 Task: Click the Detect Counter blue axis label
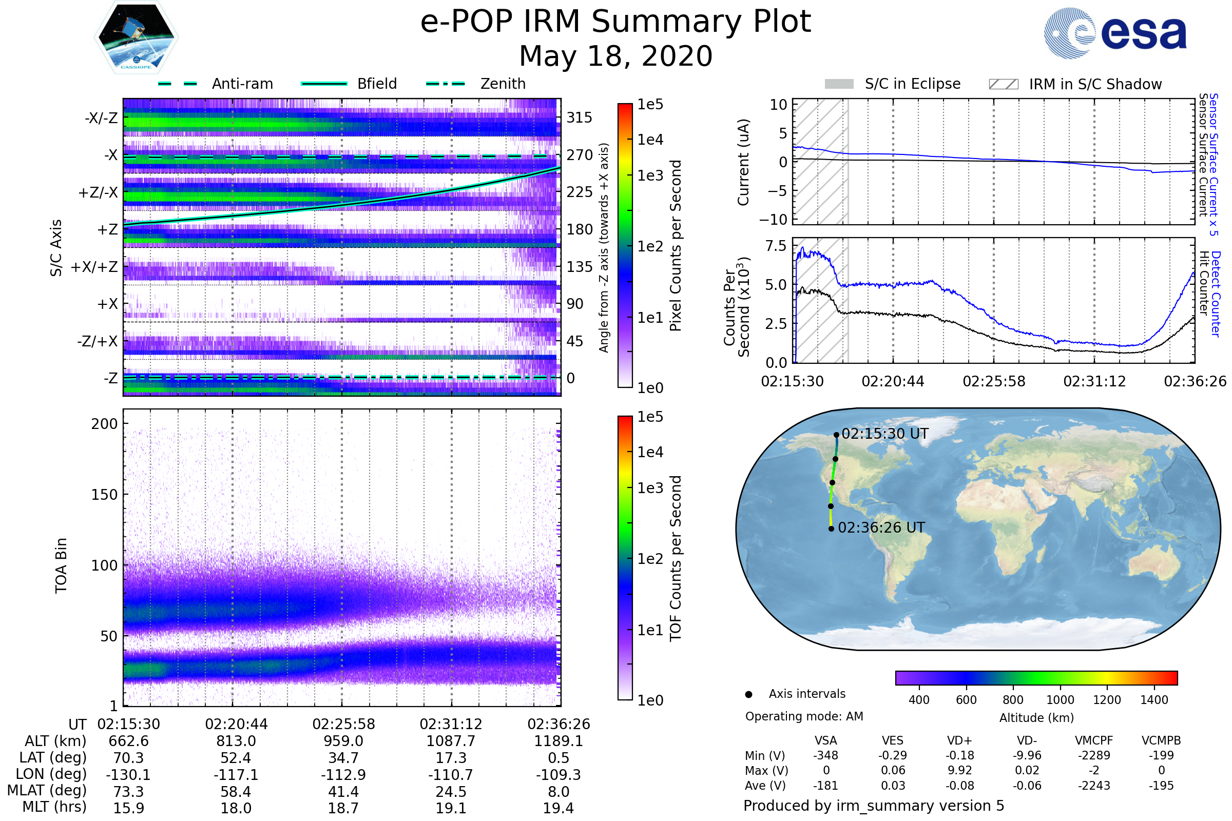click(1216, 294)
